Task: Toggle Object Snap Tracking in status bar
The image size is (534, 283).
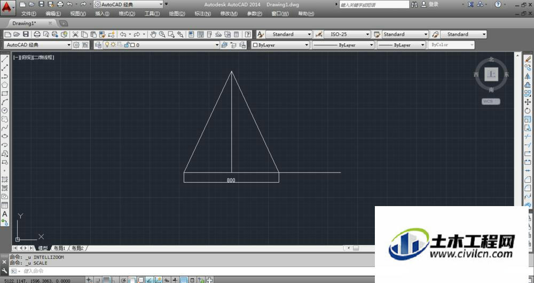Action: tap(150, 280)
